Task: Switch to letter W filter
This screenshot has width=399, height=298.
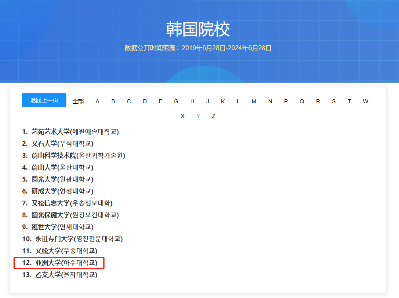Action: [365, 101]
